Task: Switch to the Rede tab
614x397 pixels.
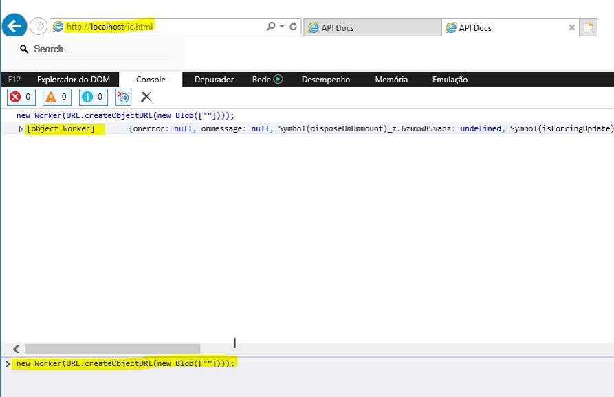Action: [261, 80]
